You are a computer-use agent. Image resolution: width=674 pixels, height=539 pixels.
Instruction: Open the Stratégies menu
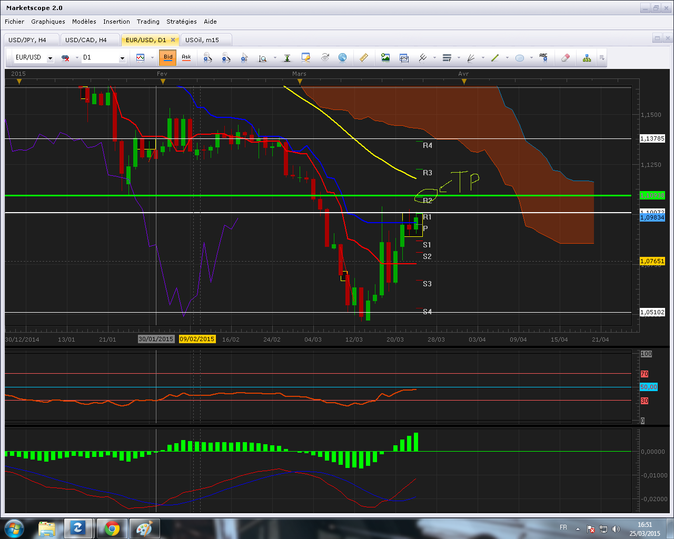tap(181, 22)
